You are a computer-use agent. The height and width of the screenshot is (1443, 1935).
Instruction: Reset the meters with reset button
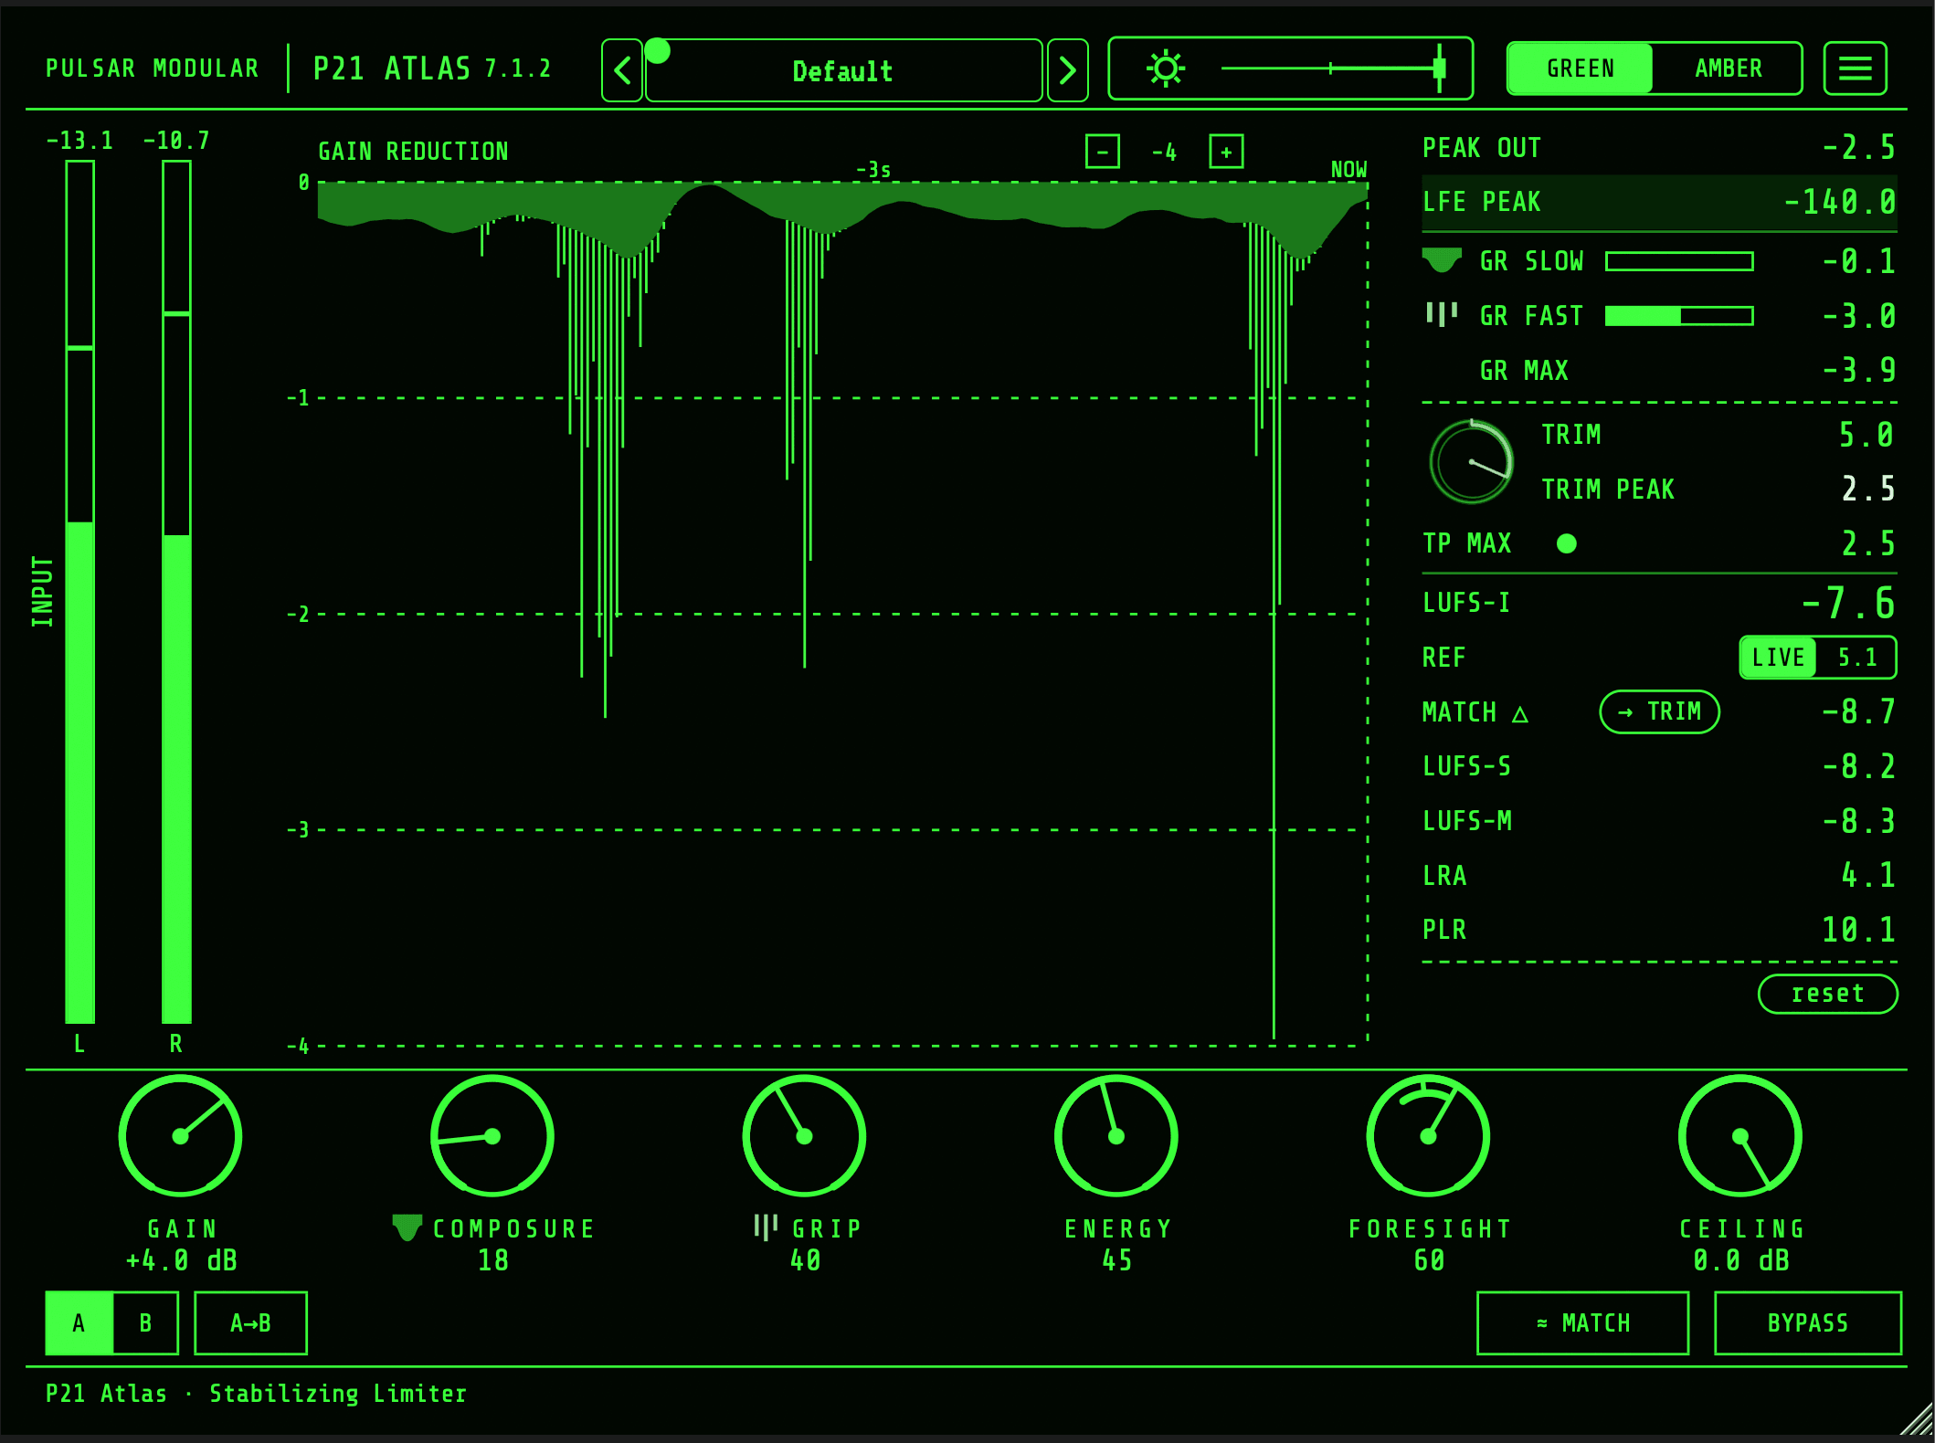click(1827, 994)
